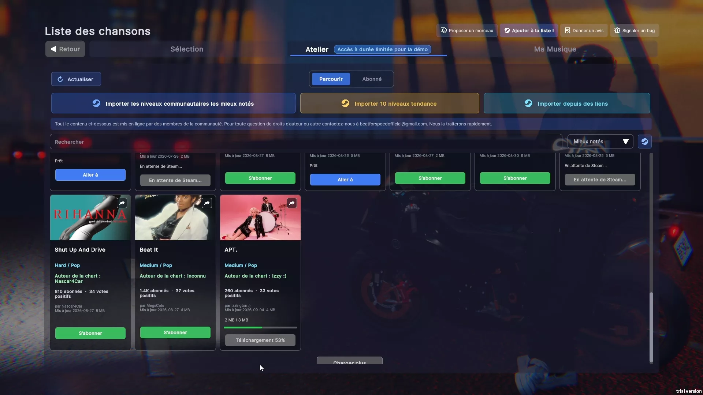
Task: Click the Beat It song title
Action: pyautogui.click(x=149, y=250)
